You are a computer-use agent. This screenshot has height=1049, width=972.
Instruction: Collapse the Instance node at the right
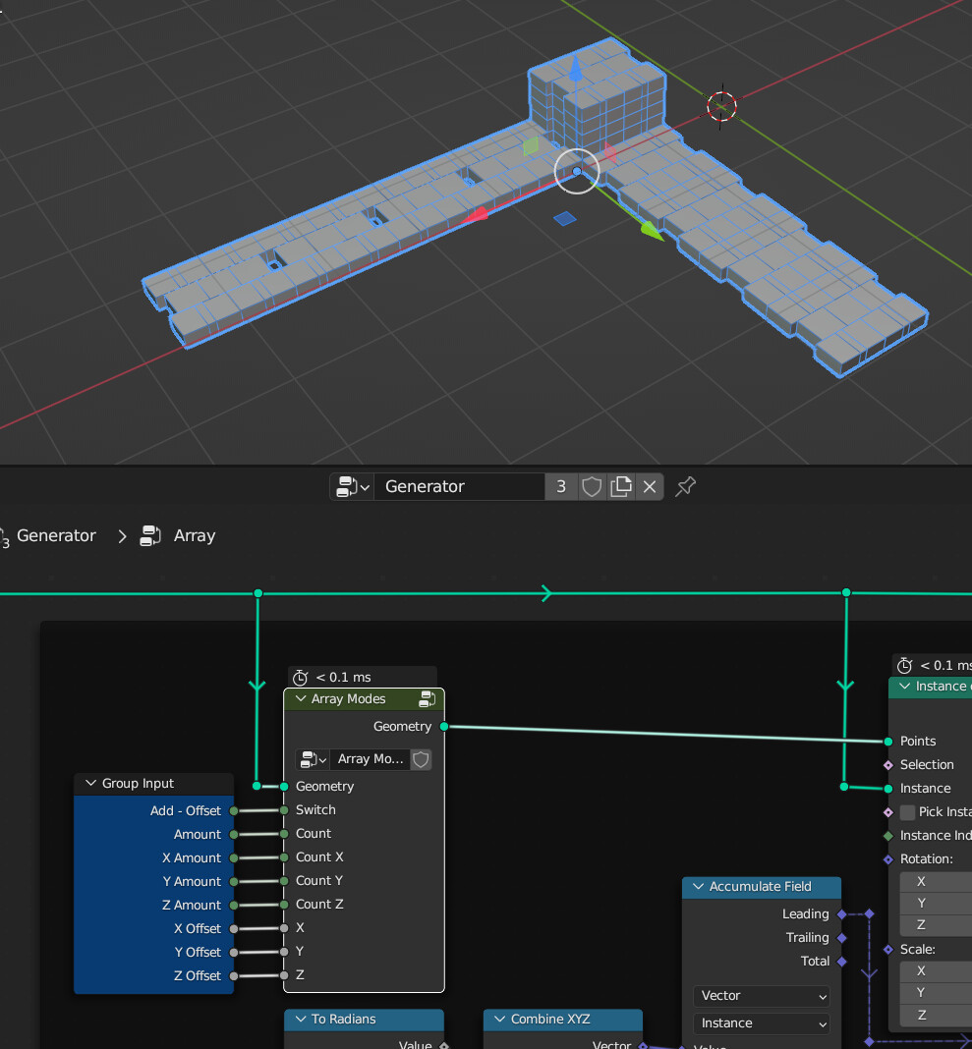tap(904, 687)
